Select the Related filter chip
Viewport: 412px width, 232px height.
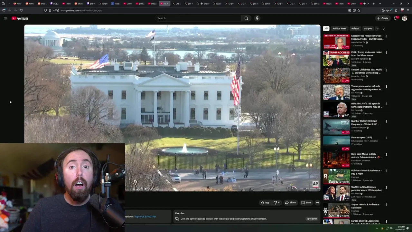pos(355,29)
